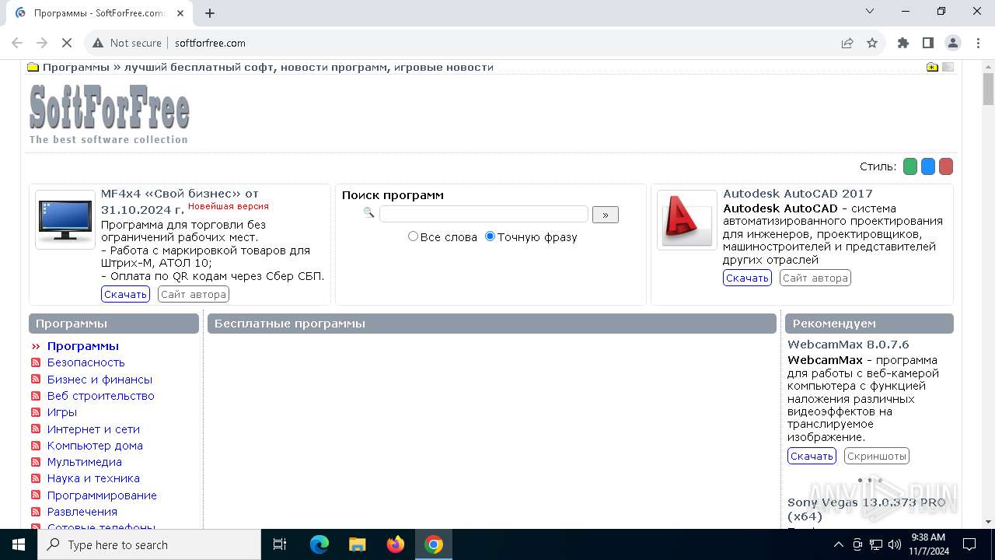Image resolution: width=995 pixels, height=560 pixels.
Task: Click the address bar URL softforfree.com
Action: point(210,43)
